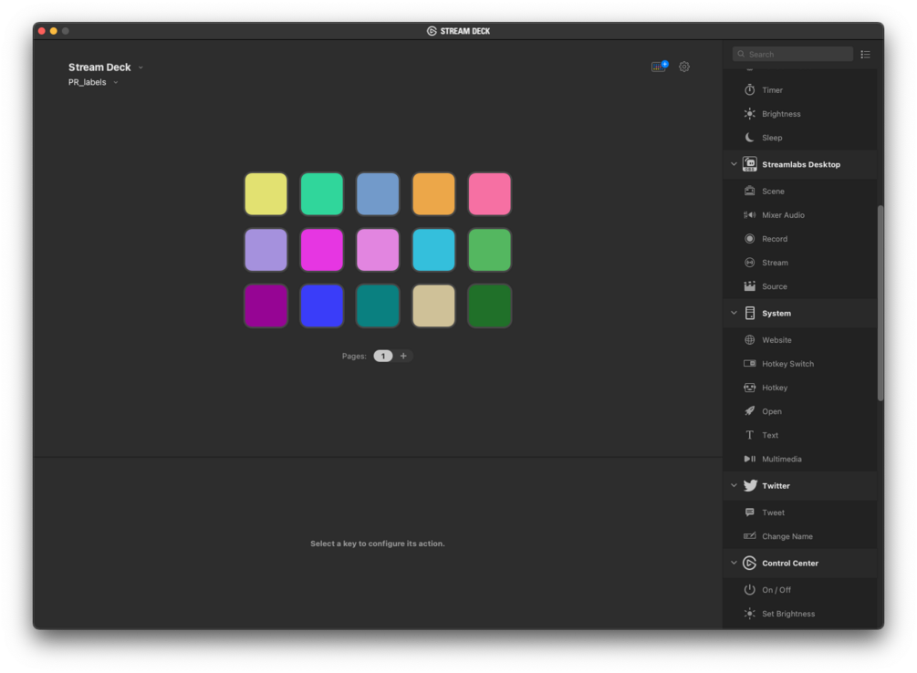Select the Text action icon
The height and width of the screenshot is (673, 917).
point(749,435)
